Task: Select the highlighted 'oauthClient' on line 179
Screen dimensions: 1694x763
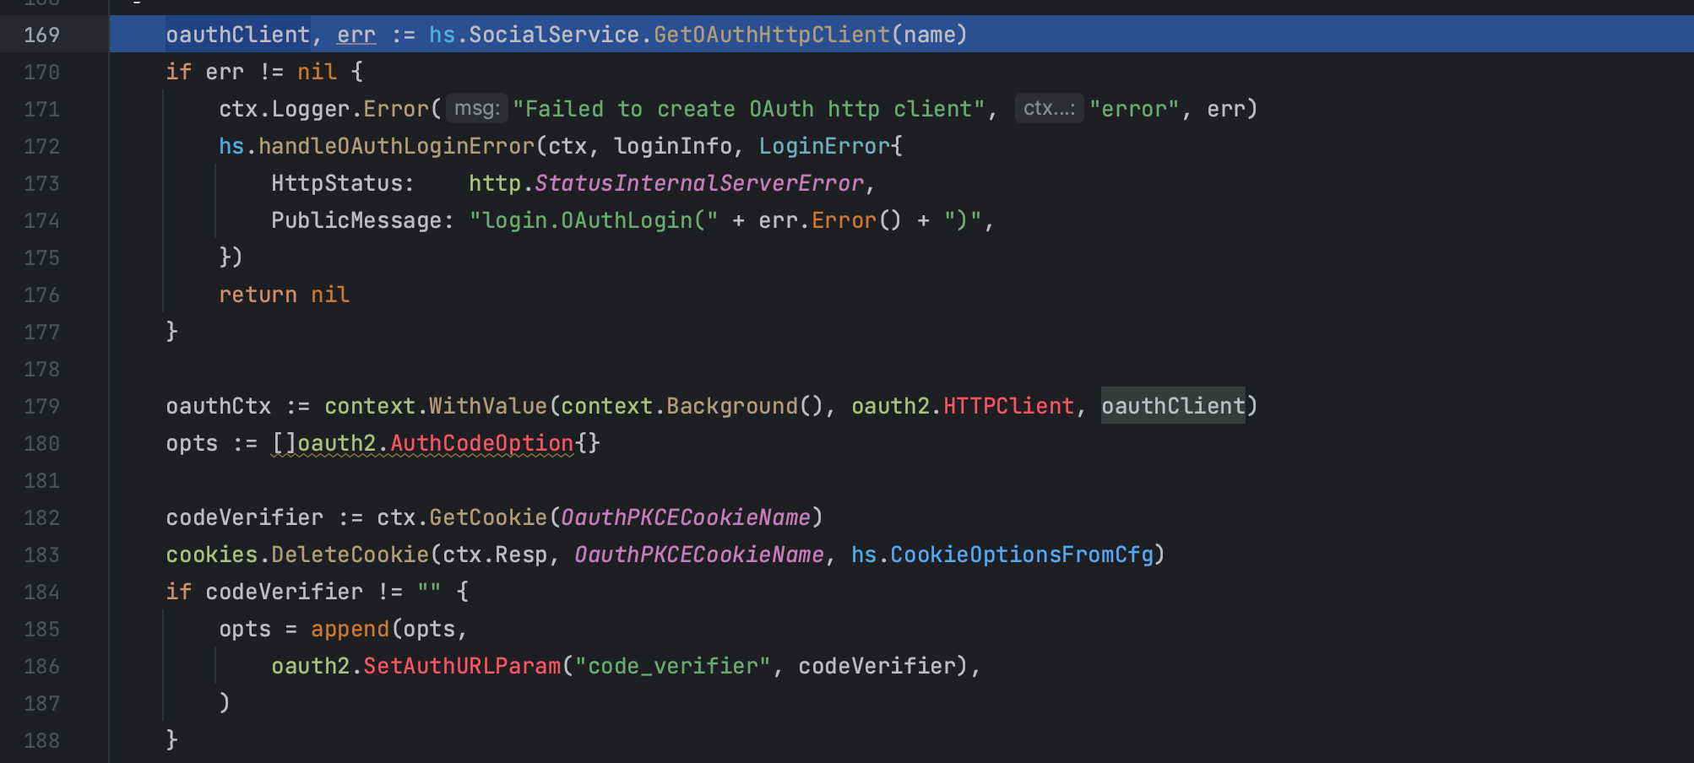Action: 1173,406
